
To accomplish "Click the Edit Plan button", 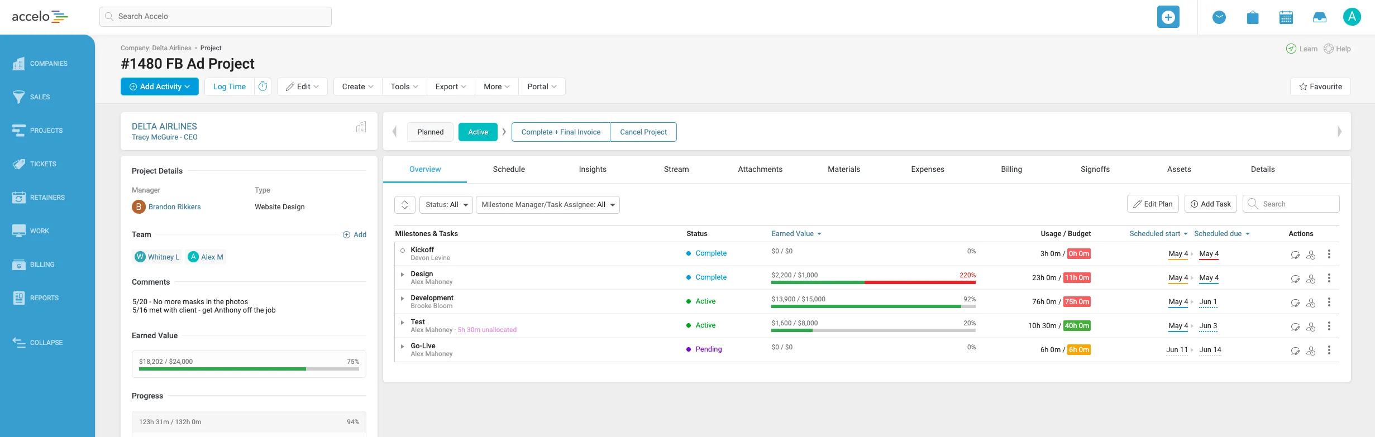I will [x=1153, y=204].
